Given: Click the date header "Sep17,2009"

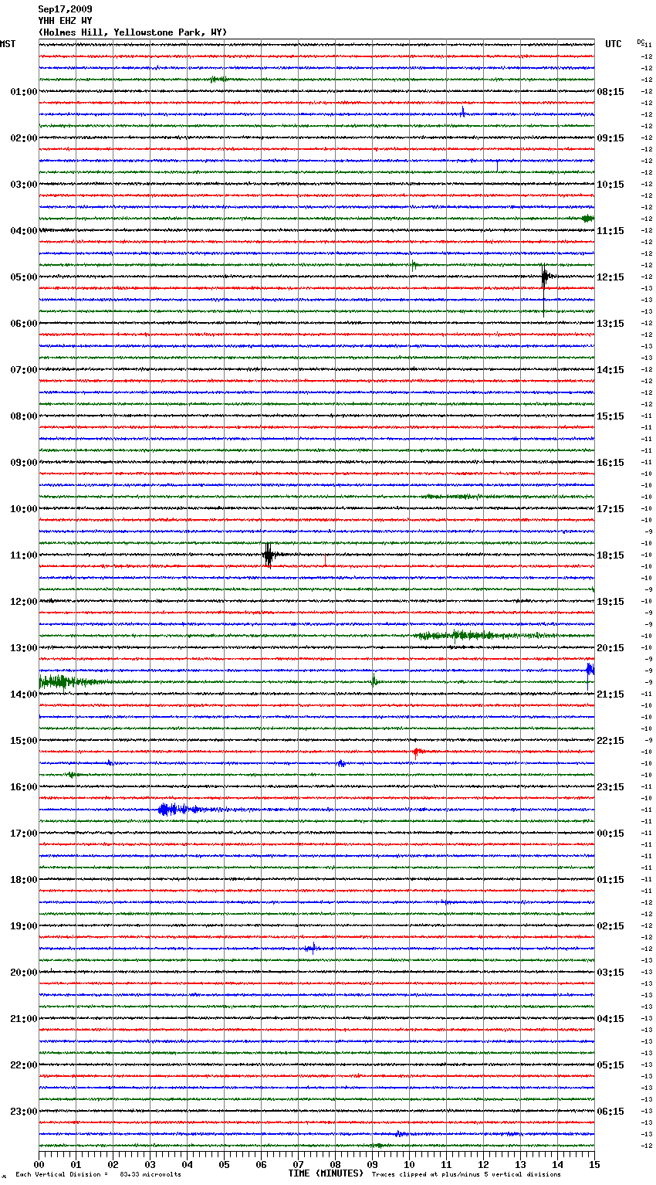Looking at the screenshot, I should pos(65,9).
